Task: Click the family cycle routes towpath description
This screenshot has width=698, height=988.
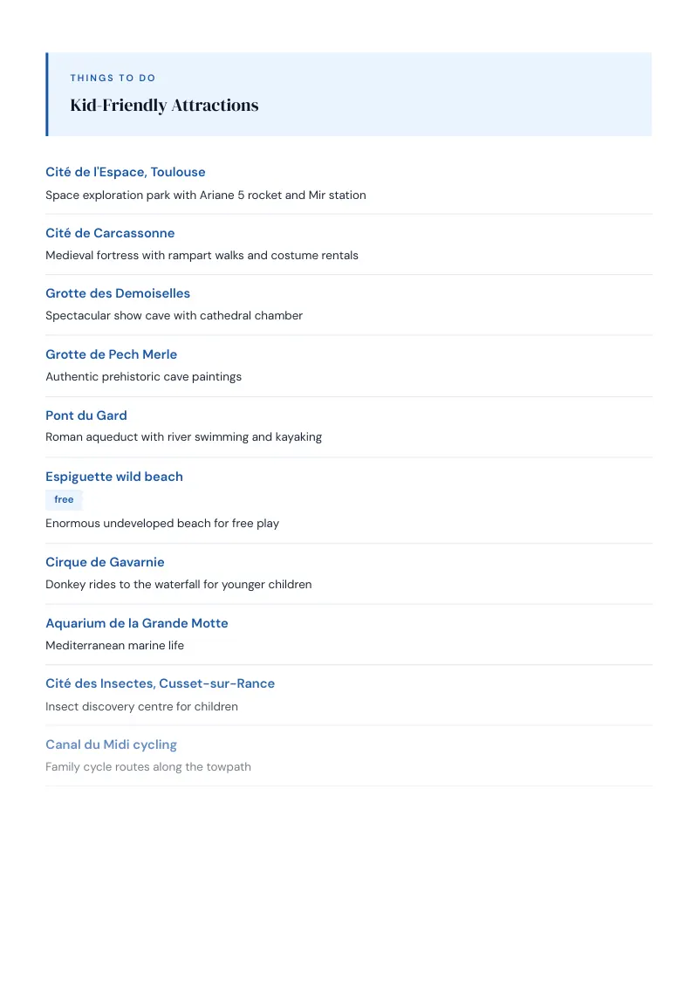Action: pyautogui.click(x=148, y=767)
